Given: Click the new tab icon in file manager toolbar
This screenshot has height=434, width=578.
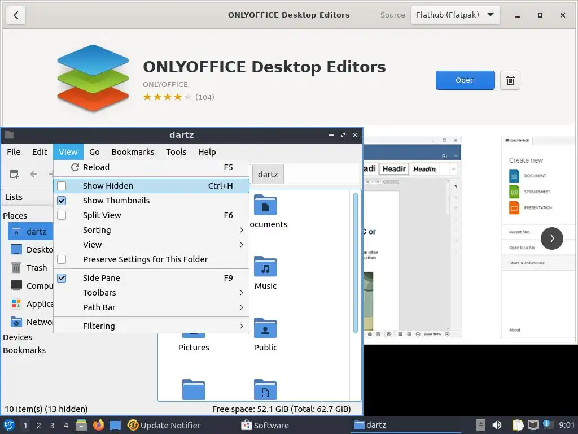Looking at the screenshot, I should click(14, 174).
